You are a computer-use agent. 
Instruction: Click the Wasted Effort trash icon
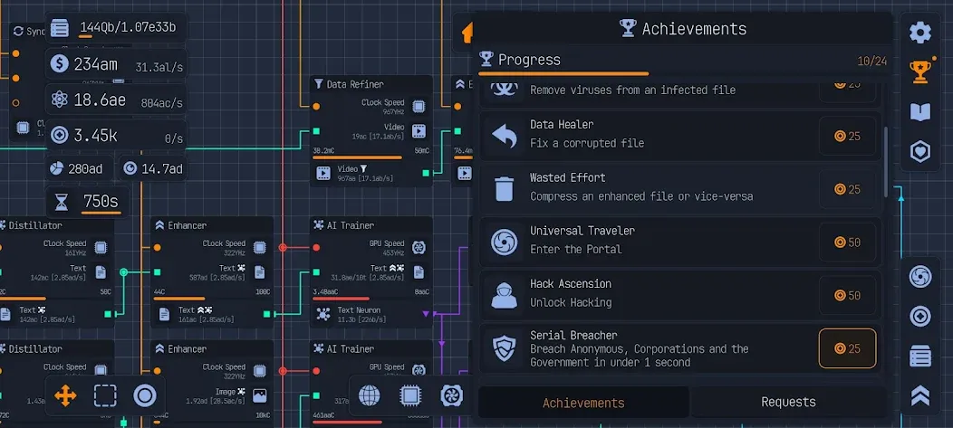[x=504, y=189]
